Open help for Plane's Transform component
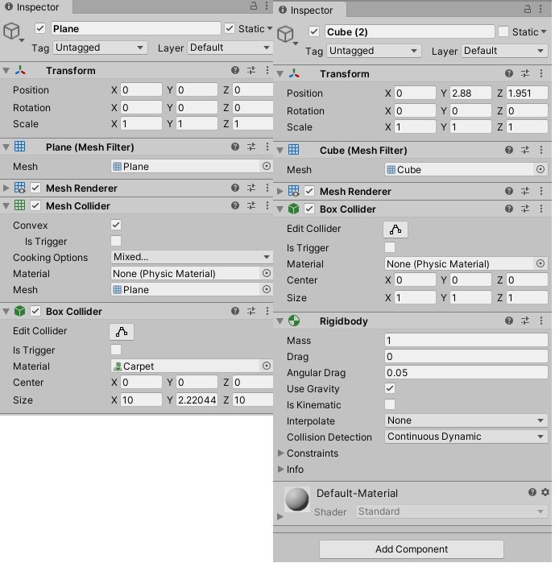The width and height of the screenshot is (555, 563). (235, 70)
